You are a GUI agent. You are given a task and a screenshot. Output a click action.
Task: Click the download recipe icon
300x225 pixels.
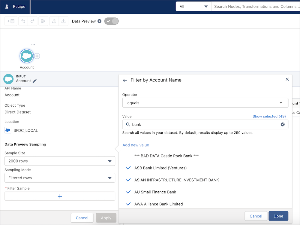pos(63,21)
